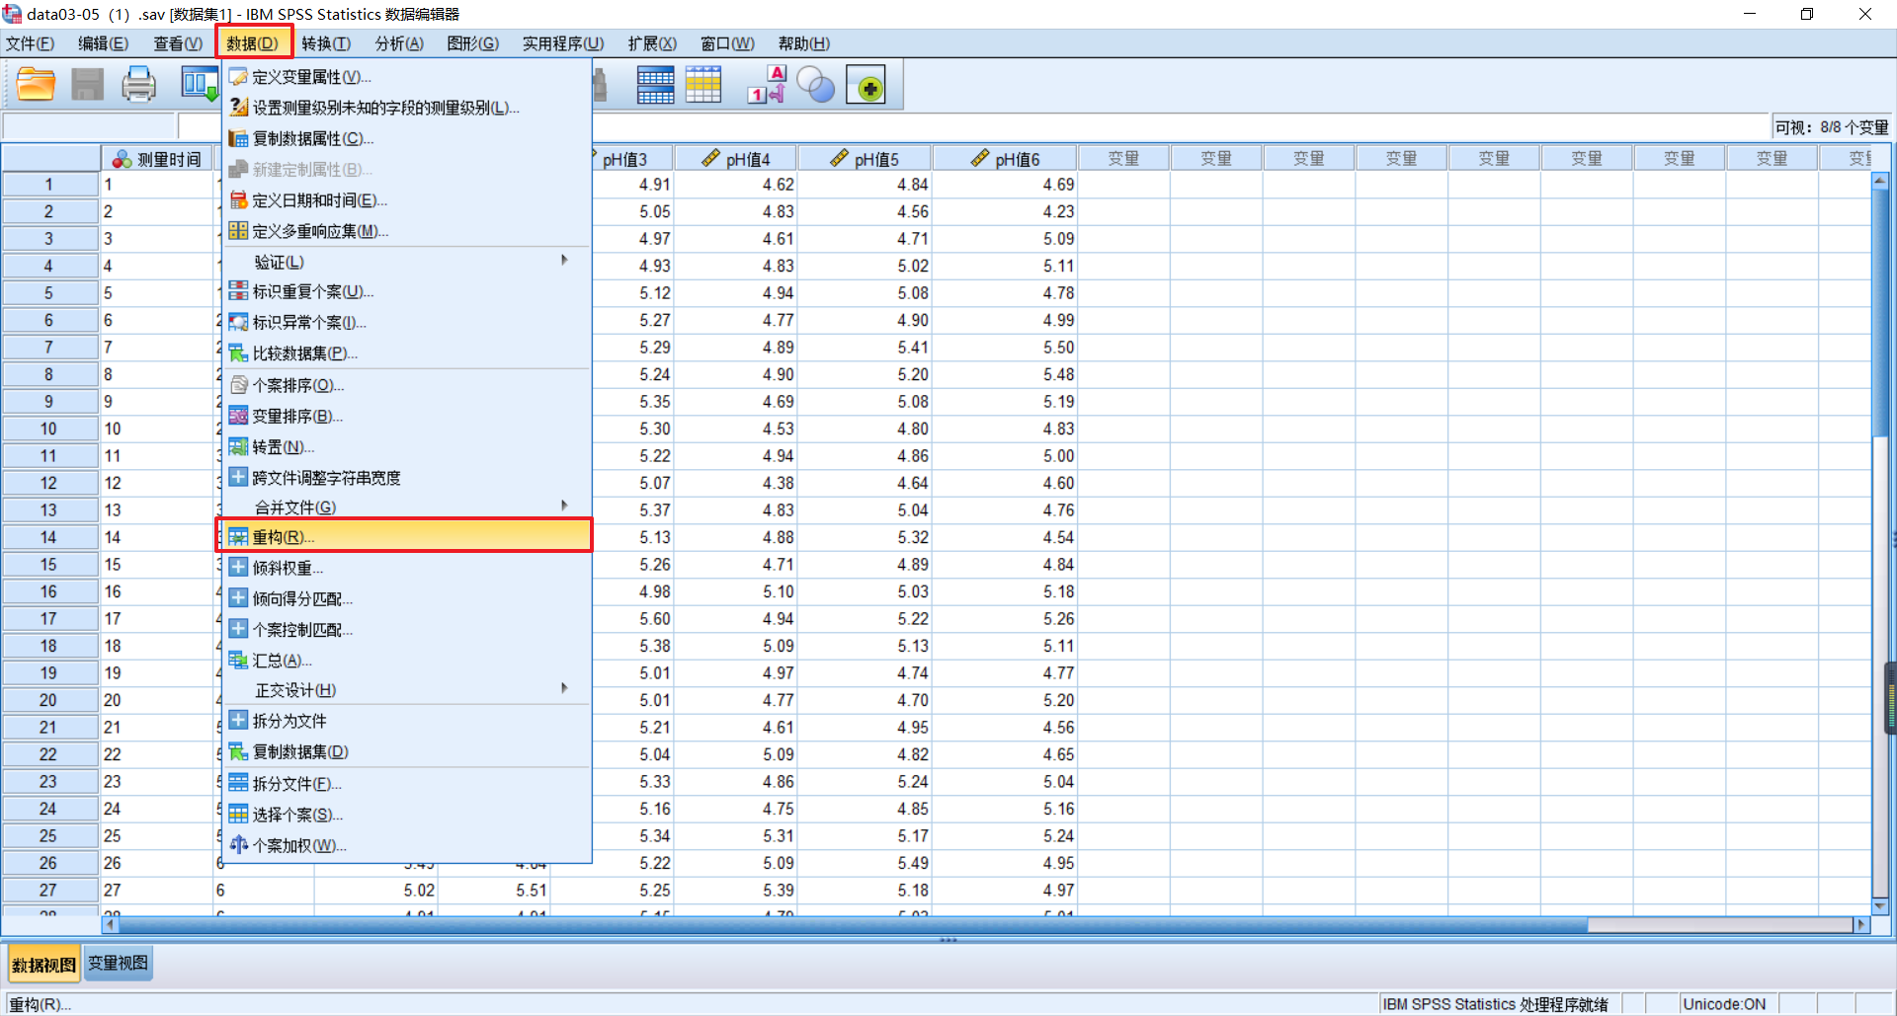This screenshot has width=1897, height=1016.
Task: Open the 窗口(W) menu
Action: 727,43
